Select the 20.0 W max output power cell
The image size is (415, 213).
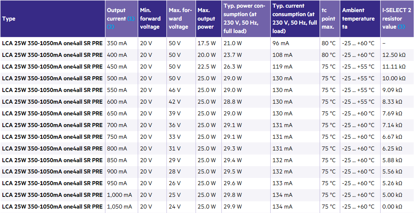(x=209, y=55)
